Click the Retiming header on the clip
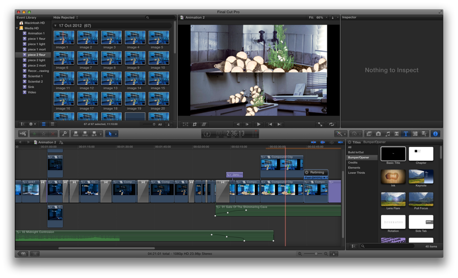The image size is (458, 278). [x=317, y=173]
